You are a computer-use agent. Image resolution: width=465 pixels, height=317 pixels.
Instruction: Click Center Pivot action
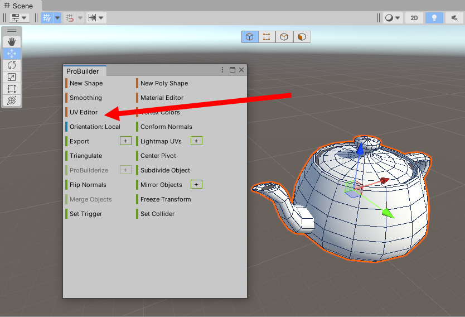click(158, 156)
